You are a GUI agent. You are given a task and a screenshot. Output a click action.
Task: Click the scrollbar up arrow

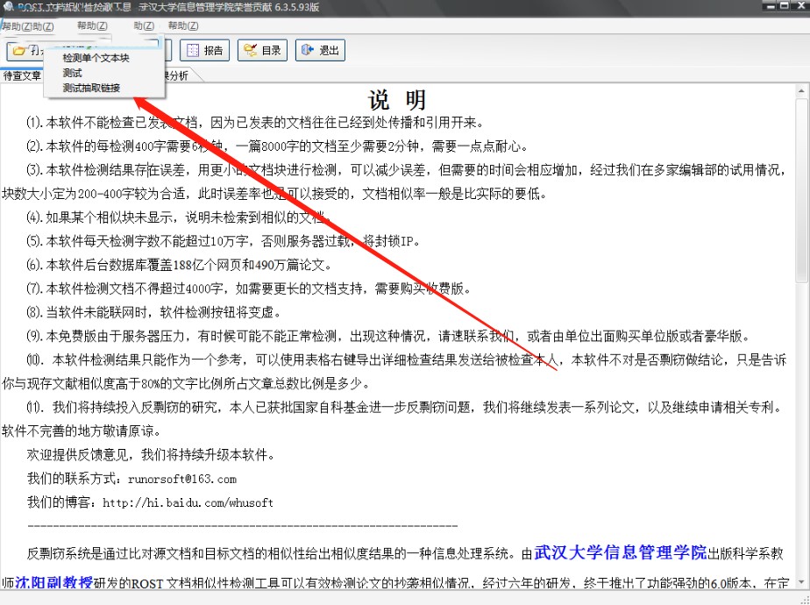(801, 91)
